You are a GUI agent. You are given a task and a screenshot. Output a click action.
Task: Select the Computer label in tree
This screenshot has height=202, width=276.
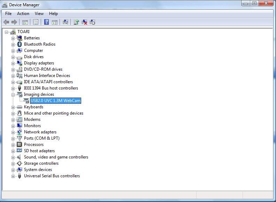pyautogui.click(x=33, y=50)
